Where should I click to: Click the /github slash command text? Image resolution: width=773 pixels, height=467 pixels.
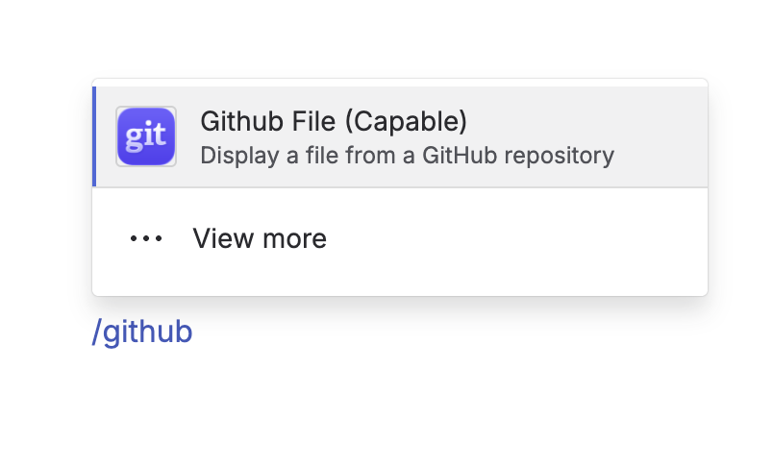coord(142,332)
